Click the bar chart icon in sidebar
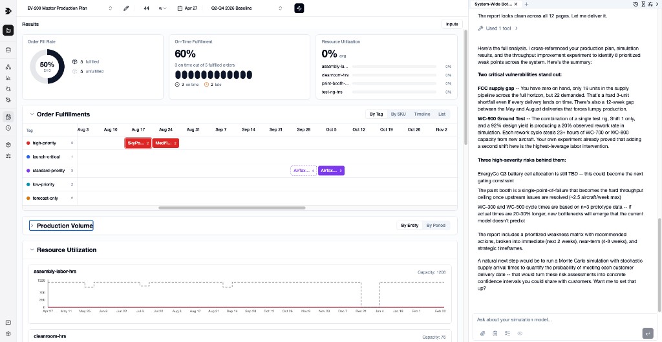 pos(8,78)
